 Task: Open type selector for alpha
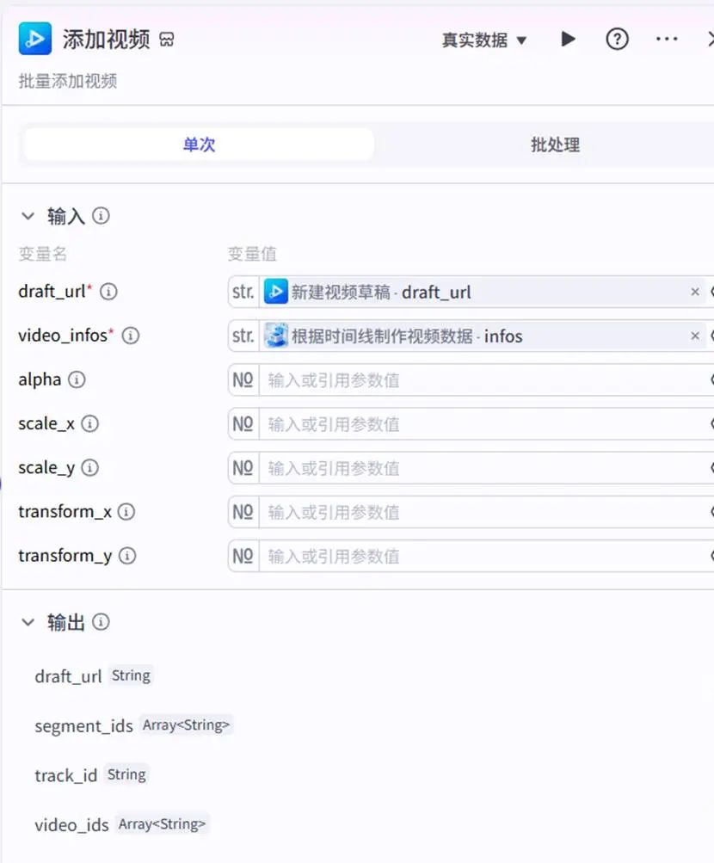tap(243, 379)
